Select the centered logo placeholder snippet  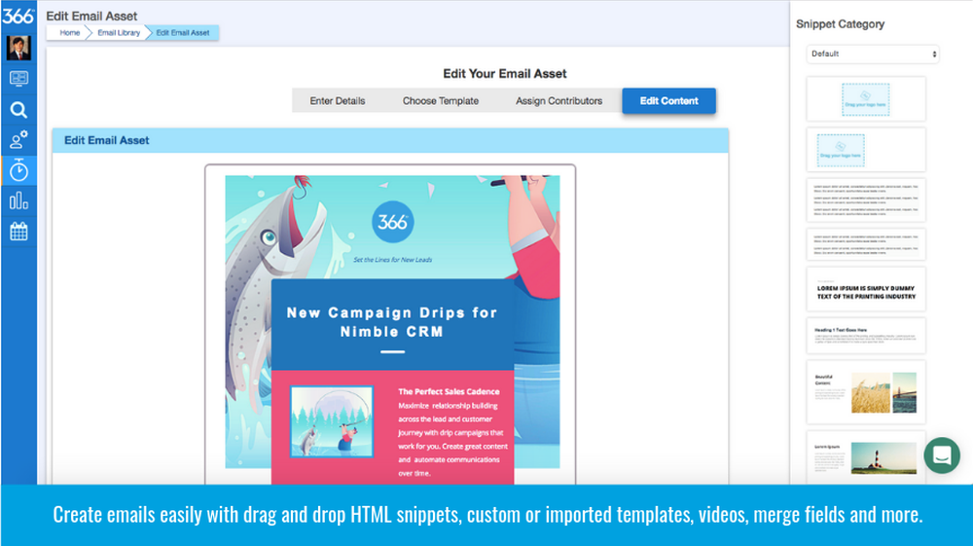[x=866, y=99]
